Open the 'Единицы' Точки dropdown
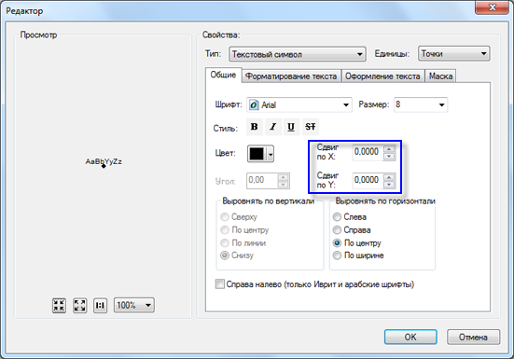The image size is (514, 359). coord(454,53)
